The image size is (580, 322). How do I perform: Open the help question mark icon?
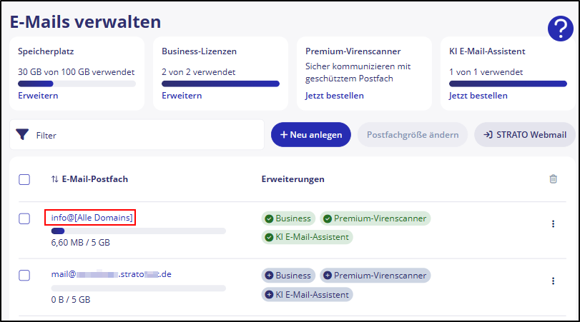pos(561,28)
